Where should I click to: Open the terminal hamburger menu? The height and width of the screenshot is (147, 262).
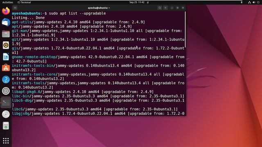(x=165, y=8)
